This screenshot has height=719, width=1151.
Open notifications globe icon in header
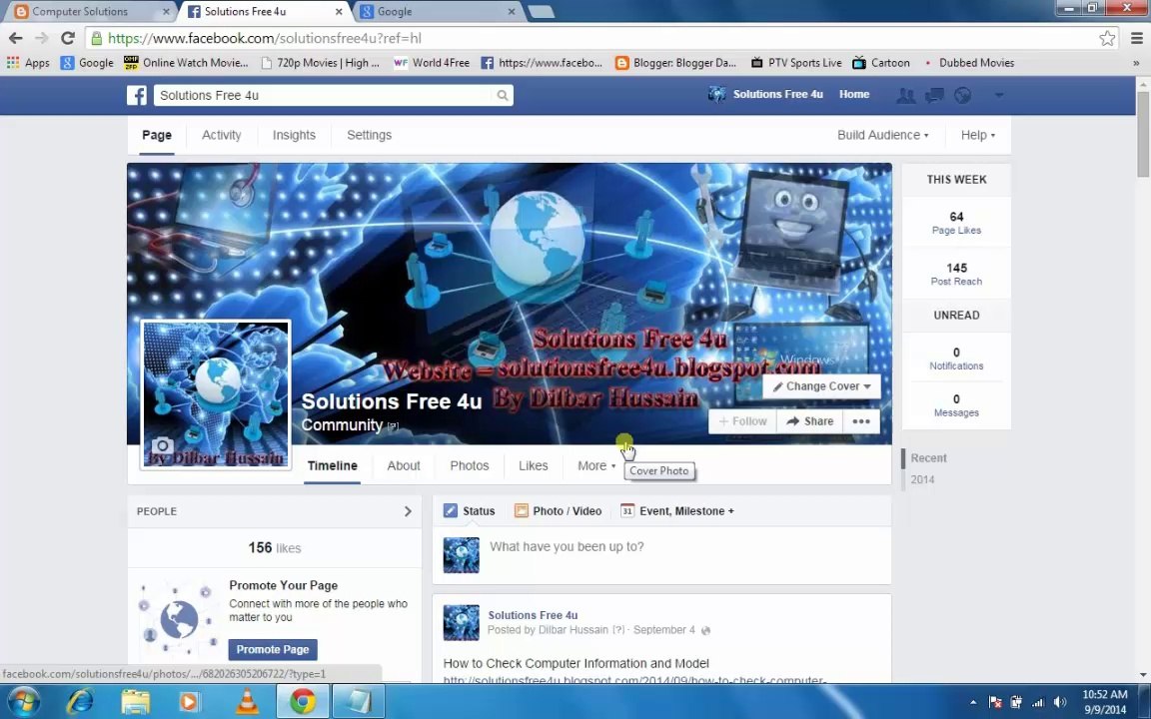click(962, 95)
